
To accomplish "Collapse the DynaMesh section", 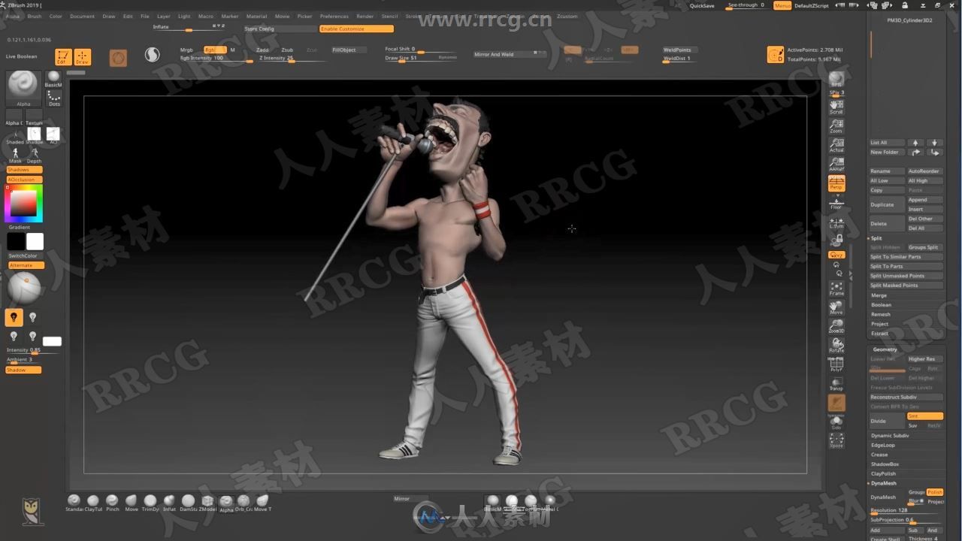I will tap(883, 483).
